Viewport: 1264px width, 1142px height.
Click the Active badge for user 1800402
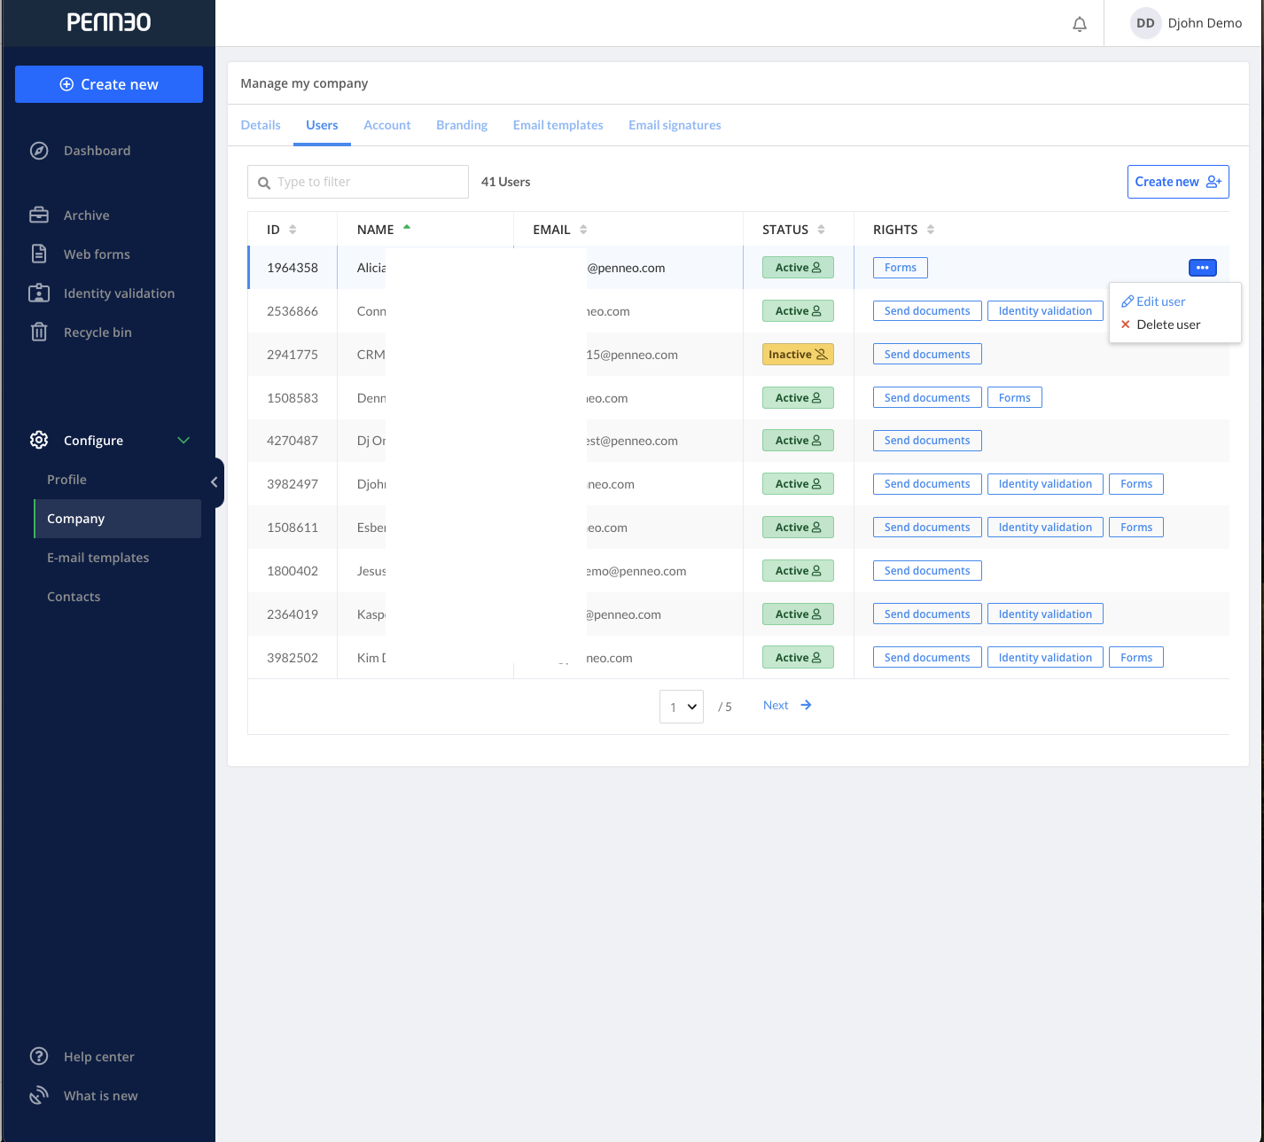798,571
